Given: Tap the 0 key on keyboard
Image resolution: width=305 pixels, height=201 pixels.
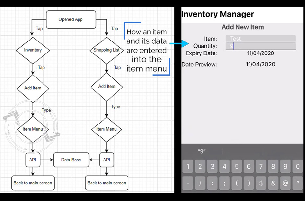Looking at the screenshot, I should point(298,167).
